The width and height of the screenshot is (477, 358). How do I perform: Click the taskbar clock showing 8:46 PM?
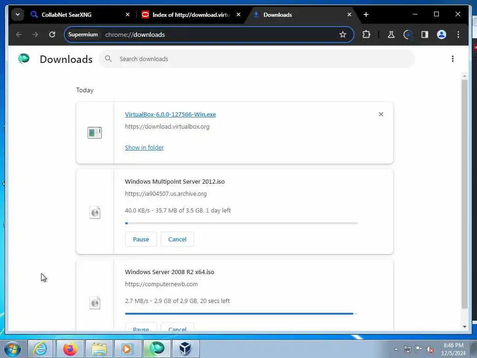point(453,349)
